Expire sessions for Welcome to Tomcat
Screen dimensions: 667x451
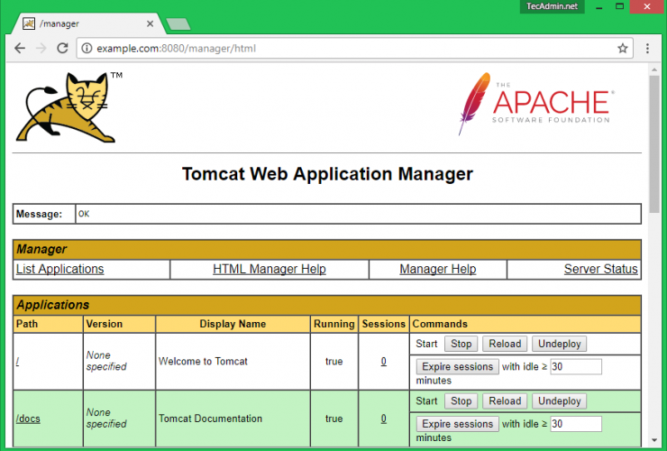click(x=457, y=366)
